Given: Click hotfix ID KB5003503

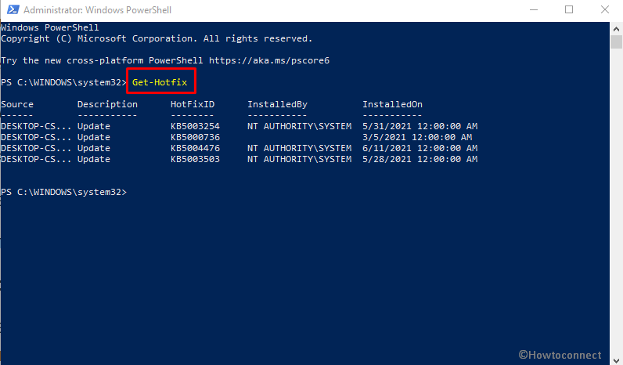Looking at the screenshot, I should (x=195, y=159).
